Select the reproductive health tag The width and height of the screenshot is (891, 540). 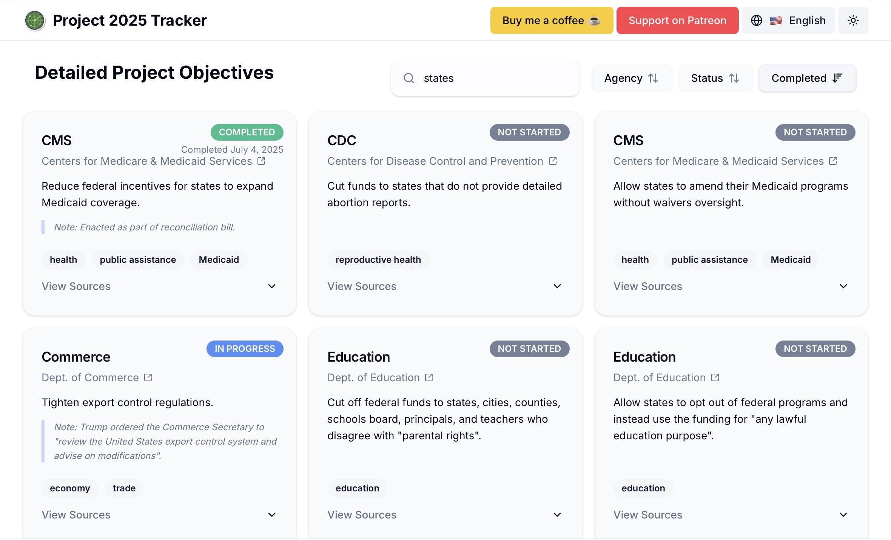tap(378, 260)
